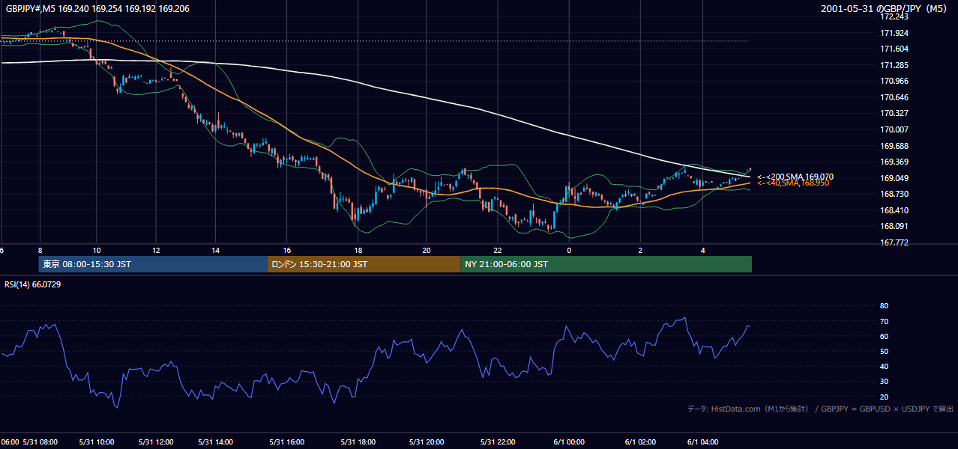The height and width of the screenshot is (449, 958).
Task: Click price axis value 168.730
Action: 893,194
